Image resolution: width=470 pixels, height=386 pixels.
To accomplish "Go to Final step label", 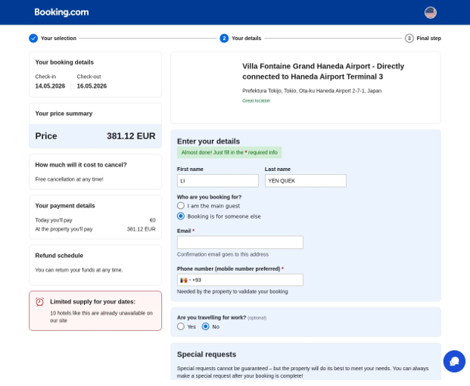I will [x=428, y=39].
